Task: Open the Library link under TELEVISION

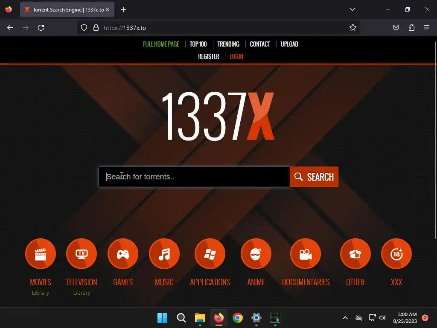Action: (82, 293)
